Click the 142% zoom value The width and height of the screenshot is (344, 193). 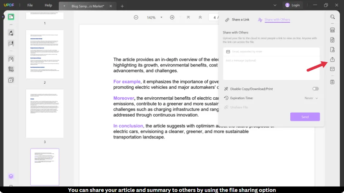click(151, 18)
